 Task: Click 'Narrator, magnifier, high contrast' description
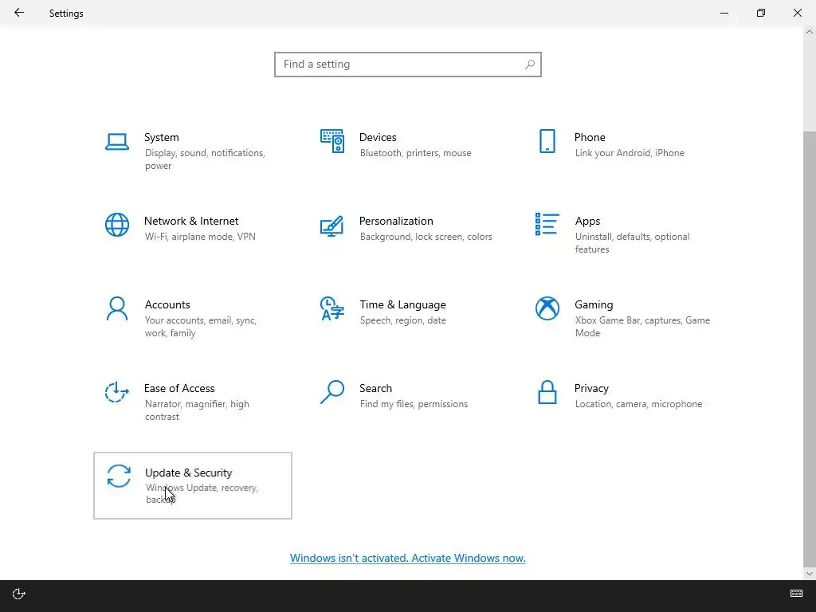point(197,410)
